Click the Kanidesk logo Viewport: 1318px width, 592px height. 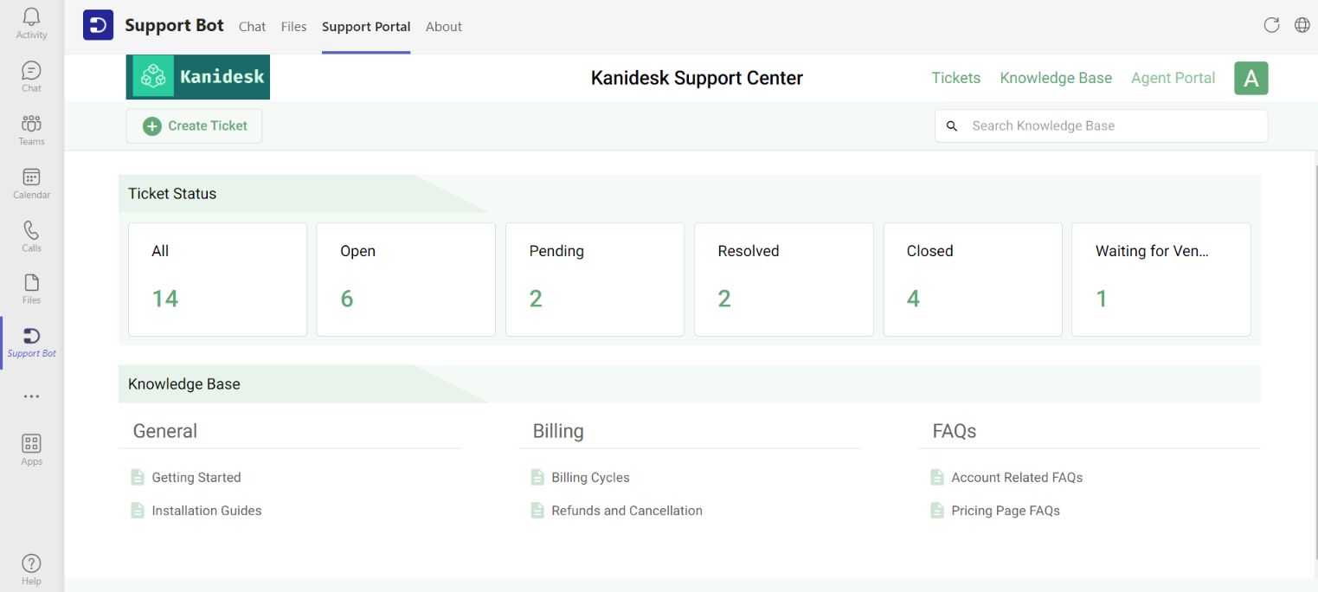[197, 77]
